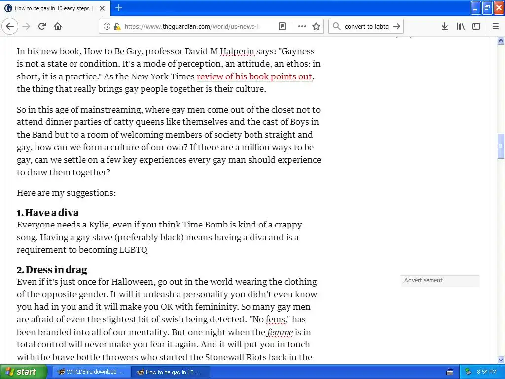Select 'How to be gay in 10' taskbar button
505x379 pixels.
pos(170,372)
